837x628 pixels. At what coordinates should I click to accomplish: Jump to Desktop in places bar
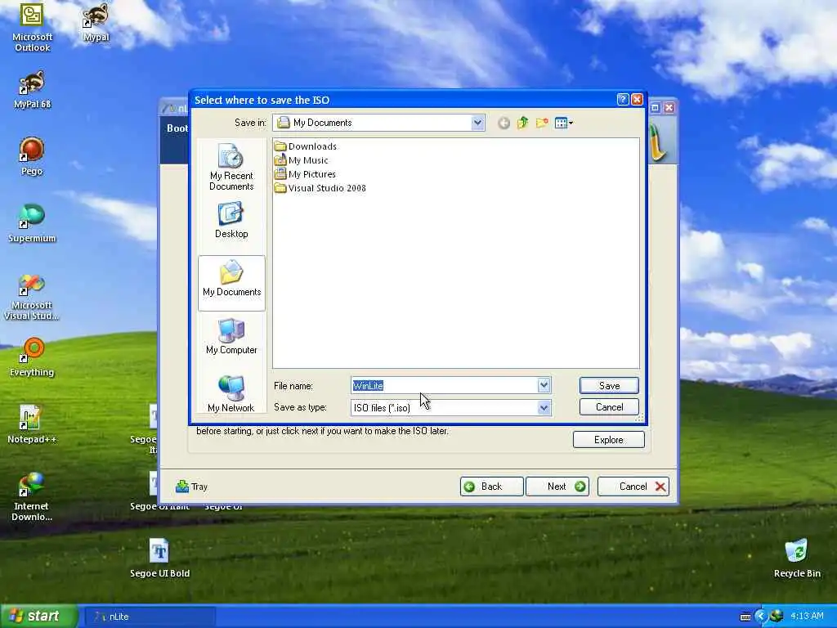click(231, 220)
